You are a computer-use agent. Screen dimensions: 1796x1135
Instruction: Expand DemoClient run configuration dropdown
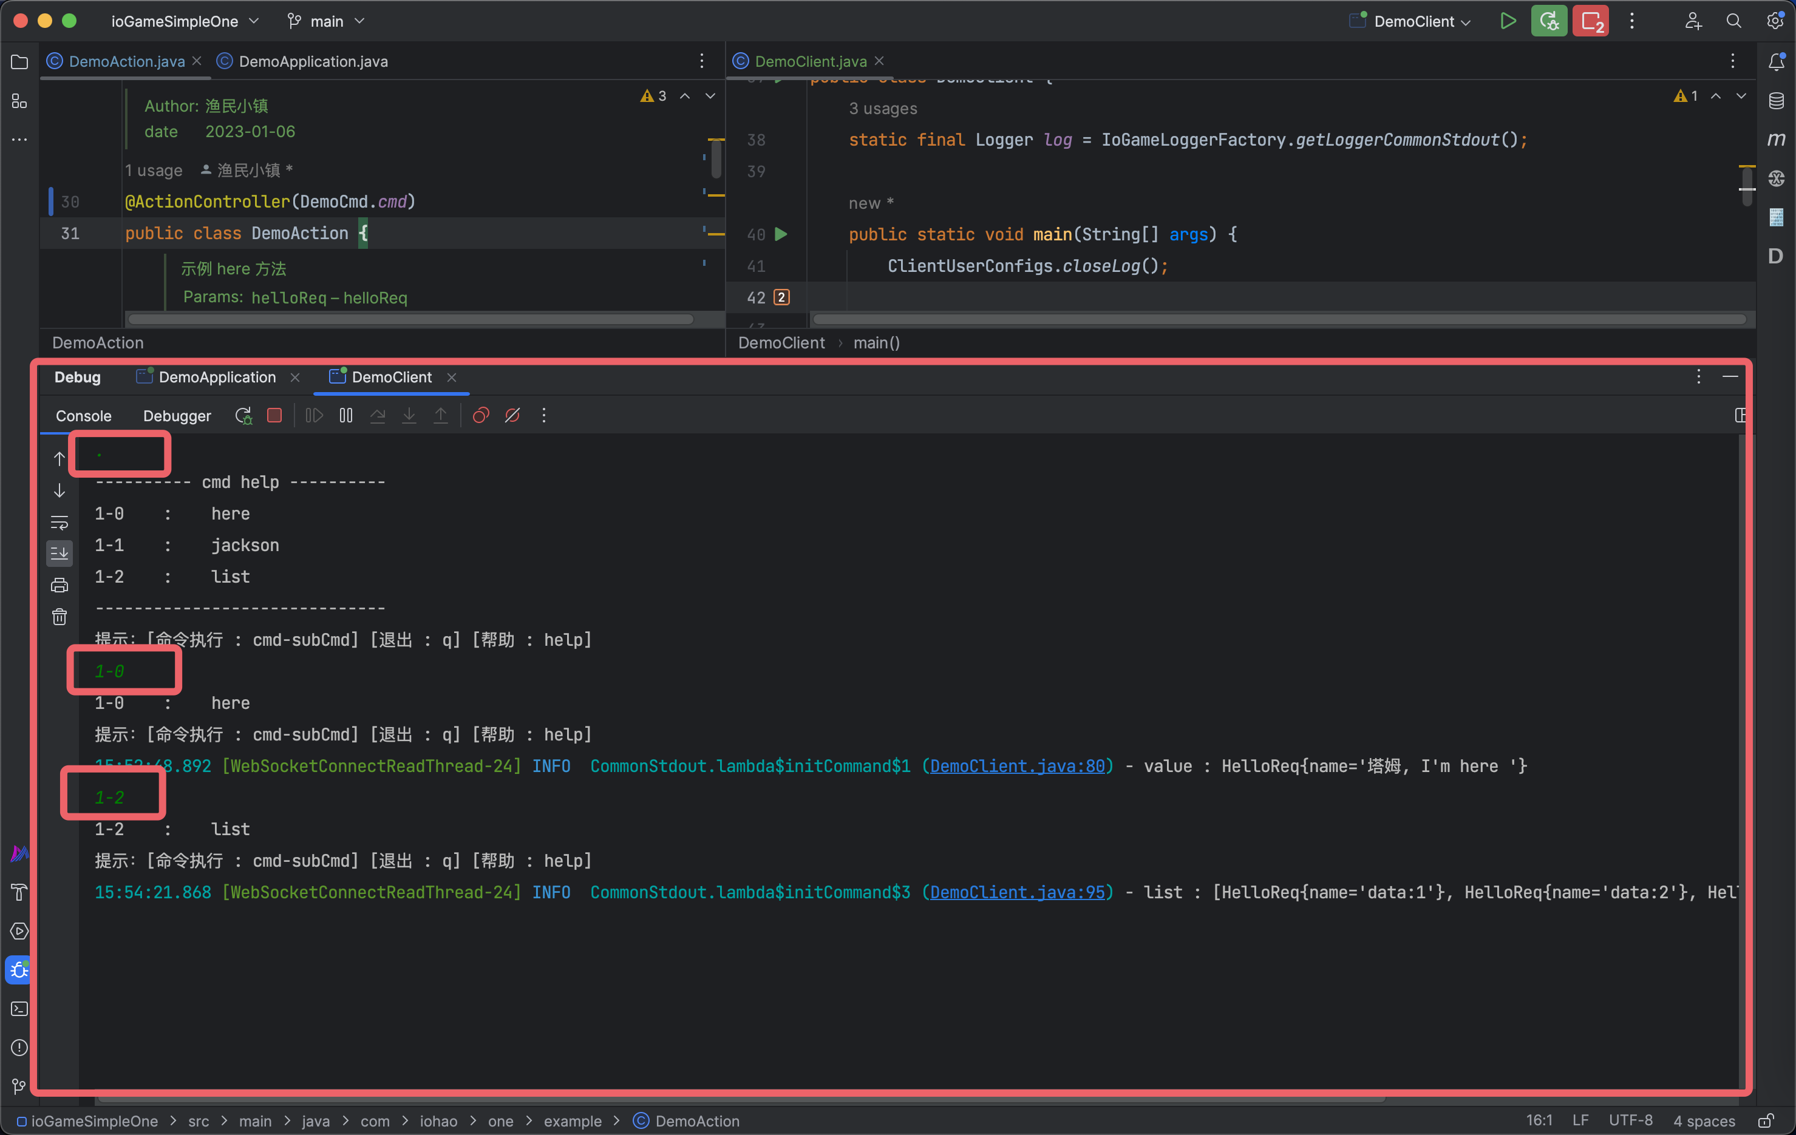click(1421, 21)
